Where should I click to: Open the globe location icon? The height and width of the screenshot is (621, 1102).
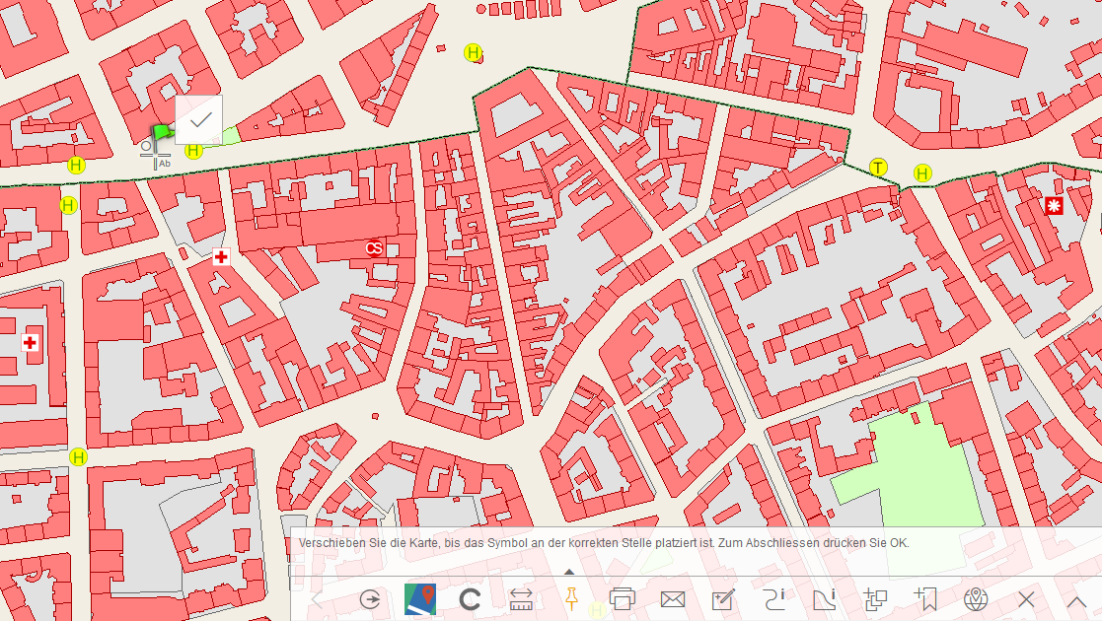[x=976, y=599]
